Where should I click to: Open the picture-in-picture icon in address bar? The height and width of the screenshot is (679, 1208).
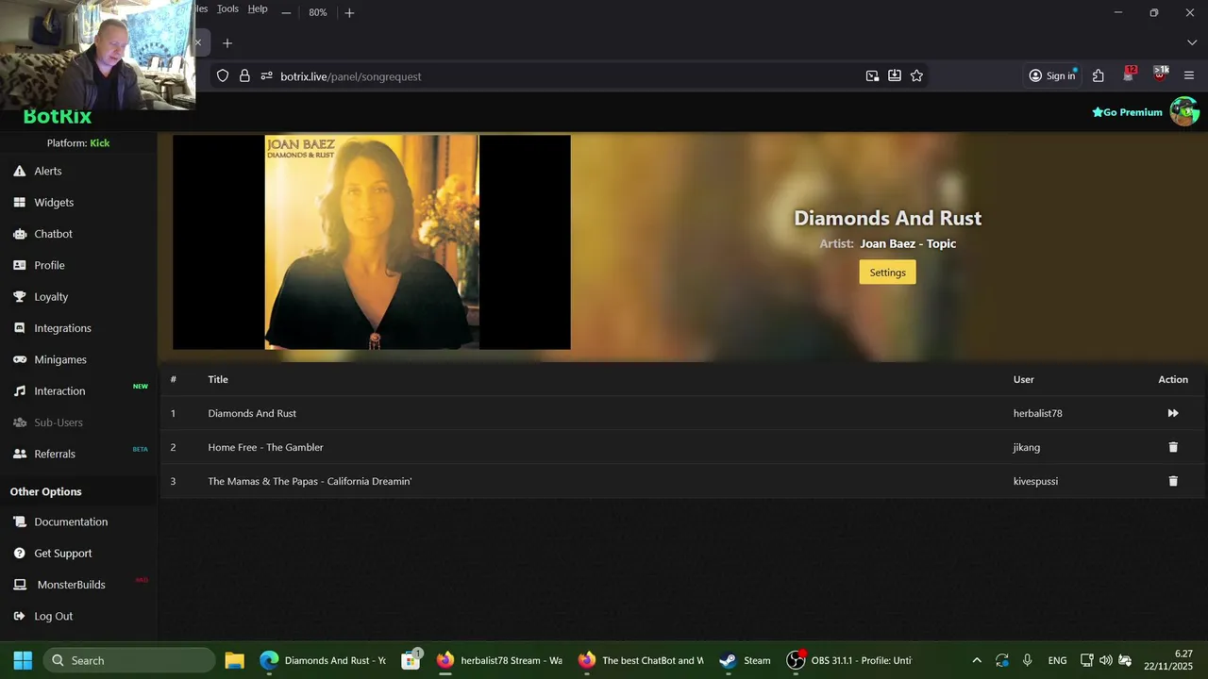872,76
